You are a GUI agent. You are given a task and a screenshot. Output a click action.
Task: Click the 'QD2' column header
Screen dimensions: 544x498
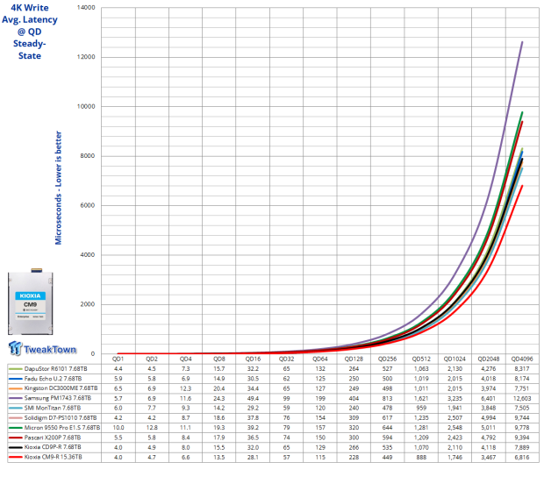tap(152, 359)
